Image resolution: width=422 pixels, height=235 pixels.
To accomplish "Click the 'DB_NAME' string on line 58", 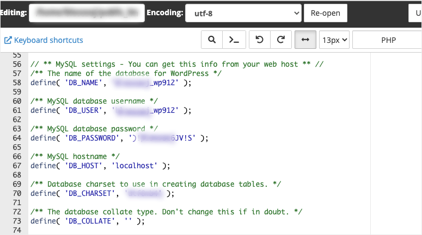I will coord(83,82).
